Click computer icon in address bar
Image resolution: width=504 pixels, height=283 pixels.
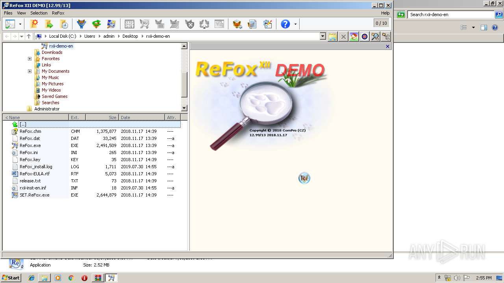(x=39, y=36)
